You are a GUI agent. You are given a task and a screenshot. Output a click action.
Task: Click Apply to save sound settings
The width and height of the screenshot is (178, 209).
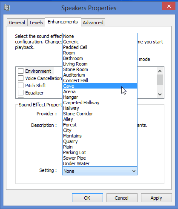(x=156, y=198)
